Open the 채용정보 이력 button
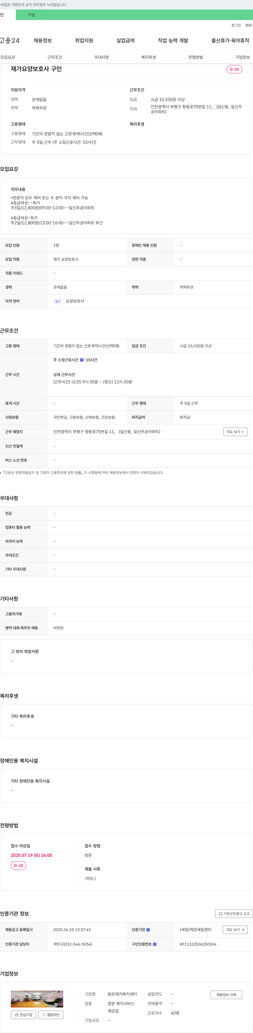 (226, 995)
